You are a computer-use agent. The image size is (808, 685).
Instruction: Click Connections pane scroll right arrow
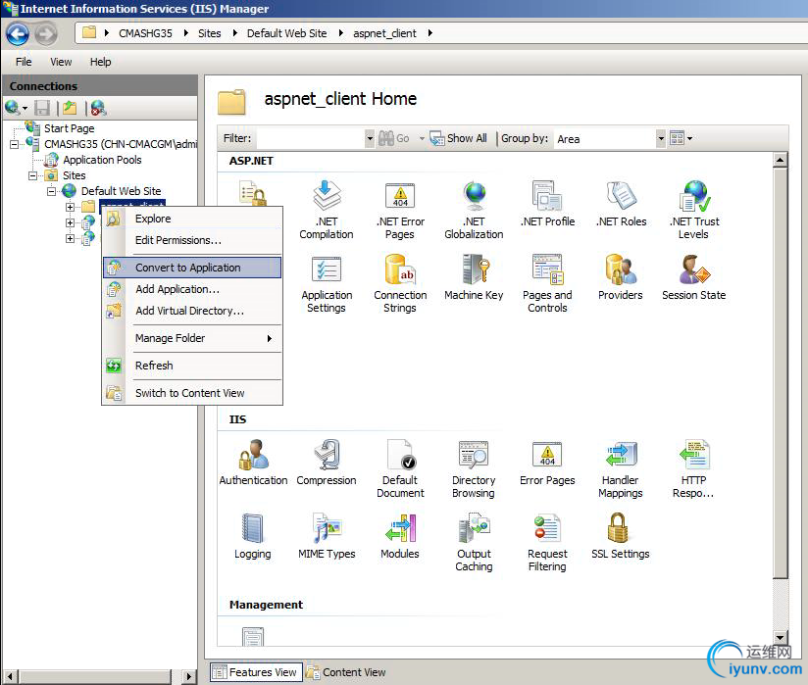pos(188,676)
